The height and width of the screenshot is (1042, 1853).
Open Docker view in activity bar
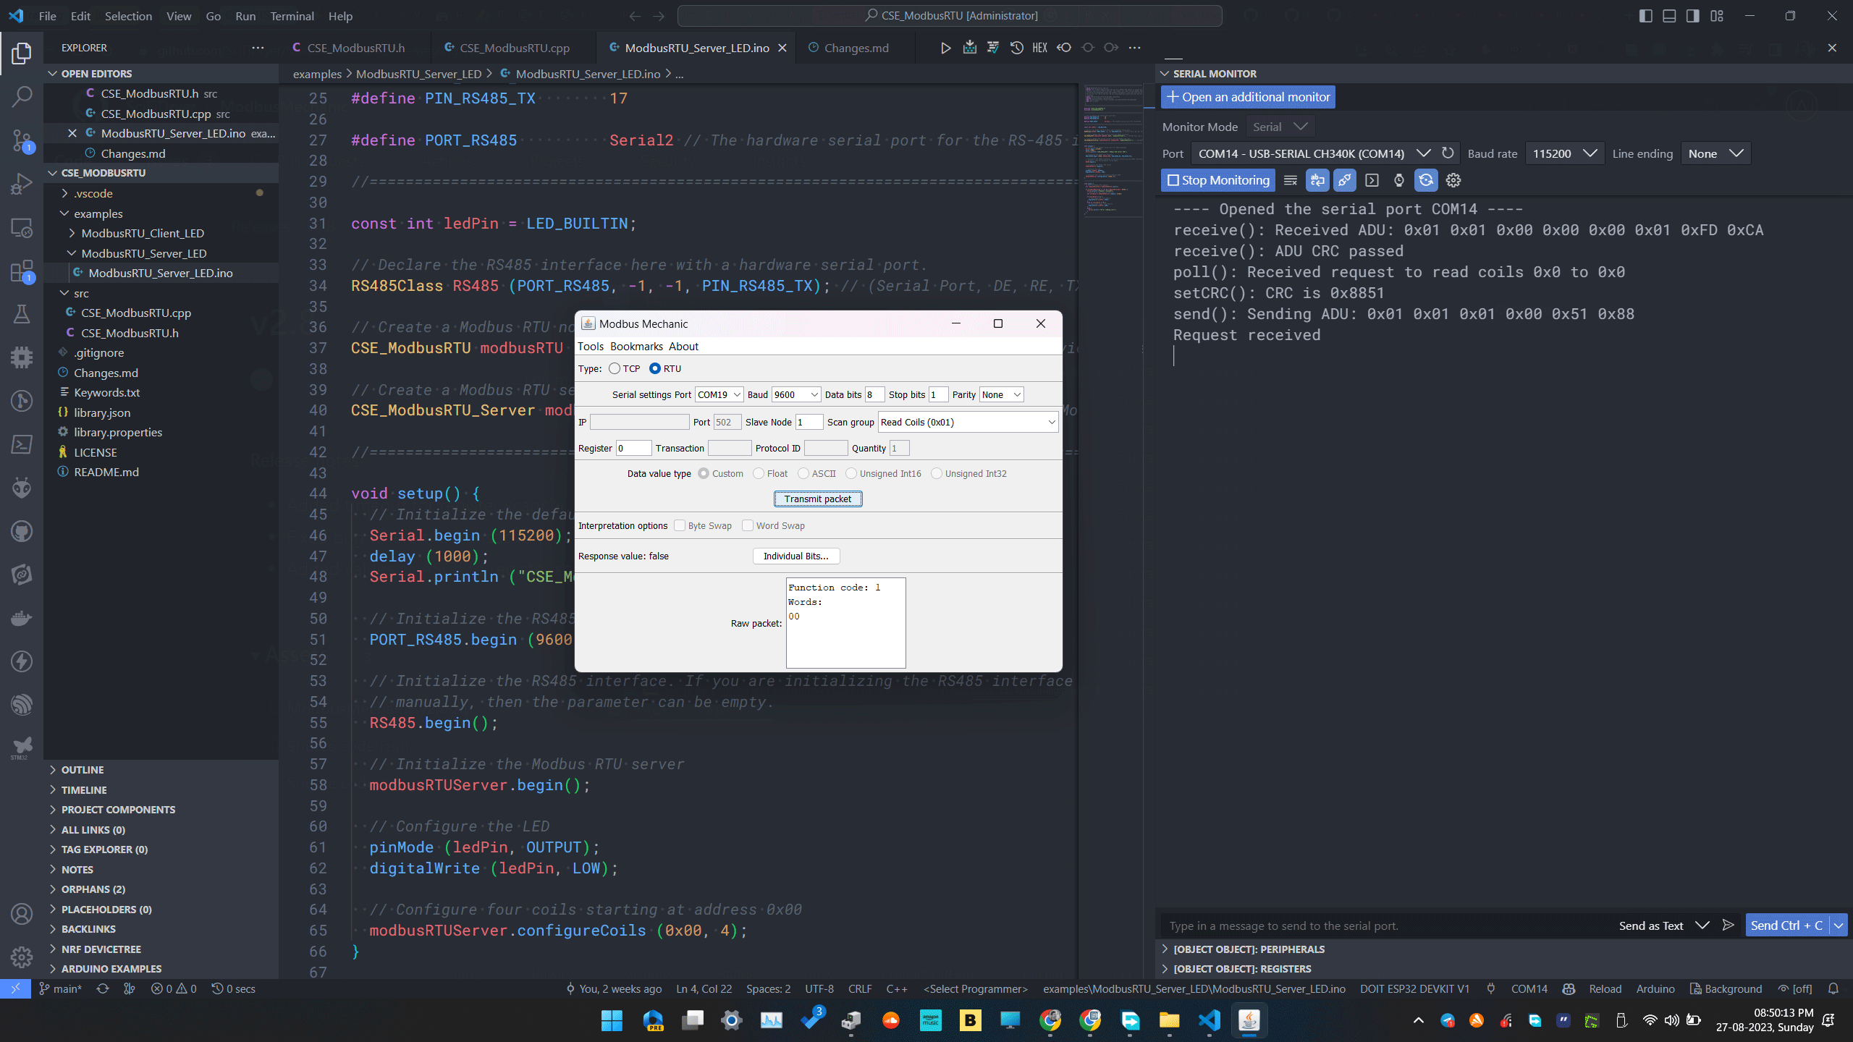[x=22, y=618]
